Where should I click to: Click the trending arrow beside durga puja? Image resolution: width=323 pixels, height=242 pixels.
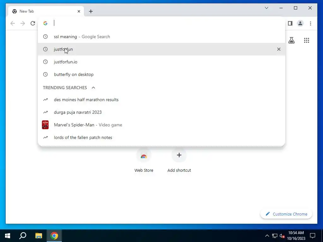(x=45, y=112)
